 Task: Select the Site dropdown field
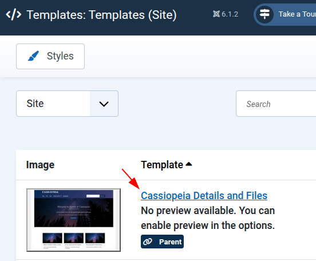[x=67, y=104]
